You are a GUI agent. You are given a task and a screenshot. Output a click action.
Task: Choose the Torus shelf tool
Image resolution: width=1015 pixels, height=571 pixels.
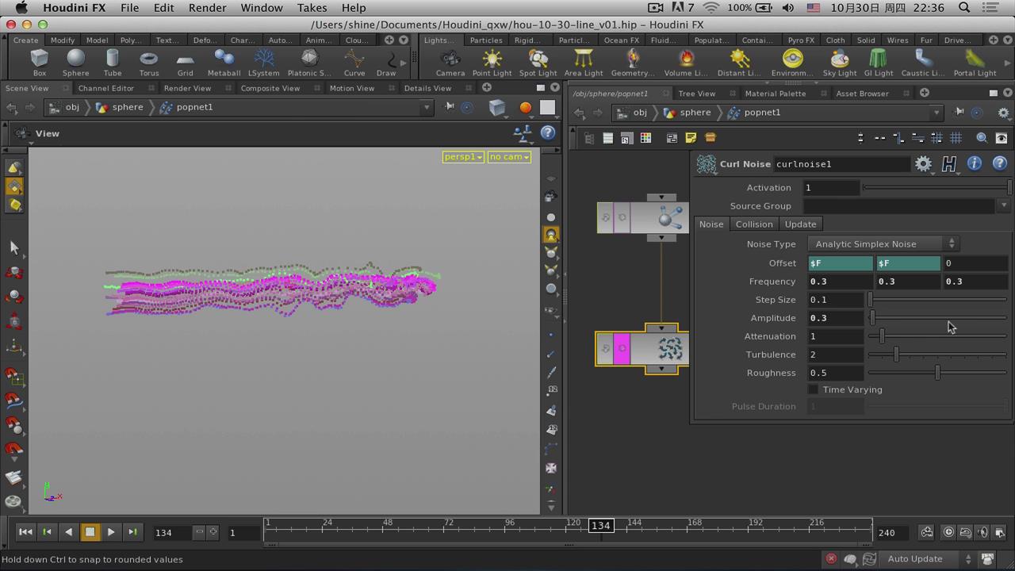149,62
